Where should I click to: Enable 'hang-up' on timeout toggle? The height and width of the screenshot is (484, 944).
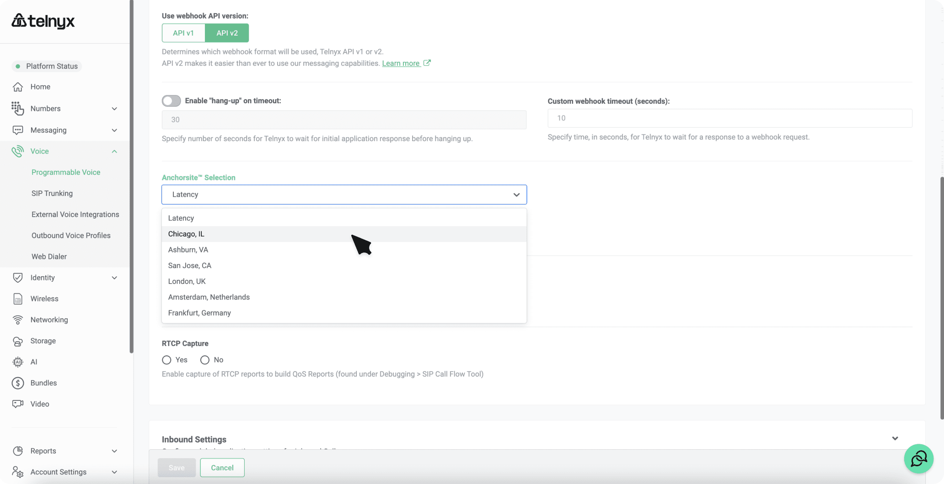coord(171,100)
